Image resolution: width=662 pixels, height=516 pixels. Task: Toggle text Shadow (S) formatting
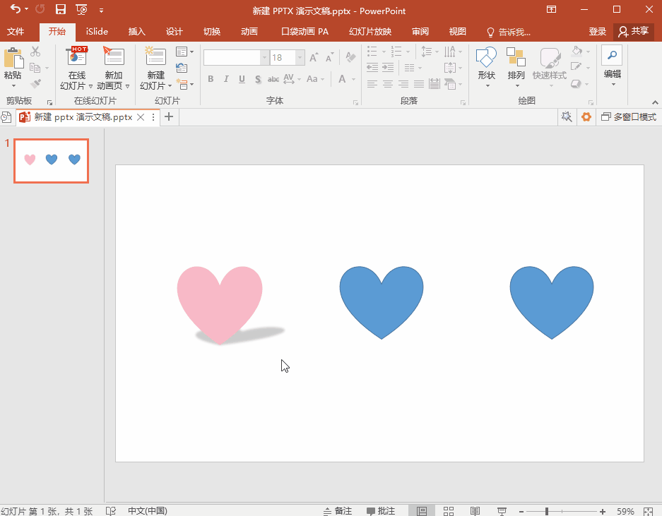258,79
